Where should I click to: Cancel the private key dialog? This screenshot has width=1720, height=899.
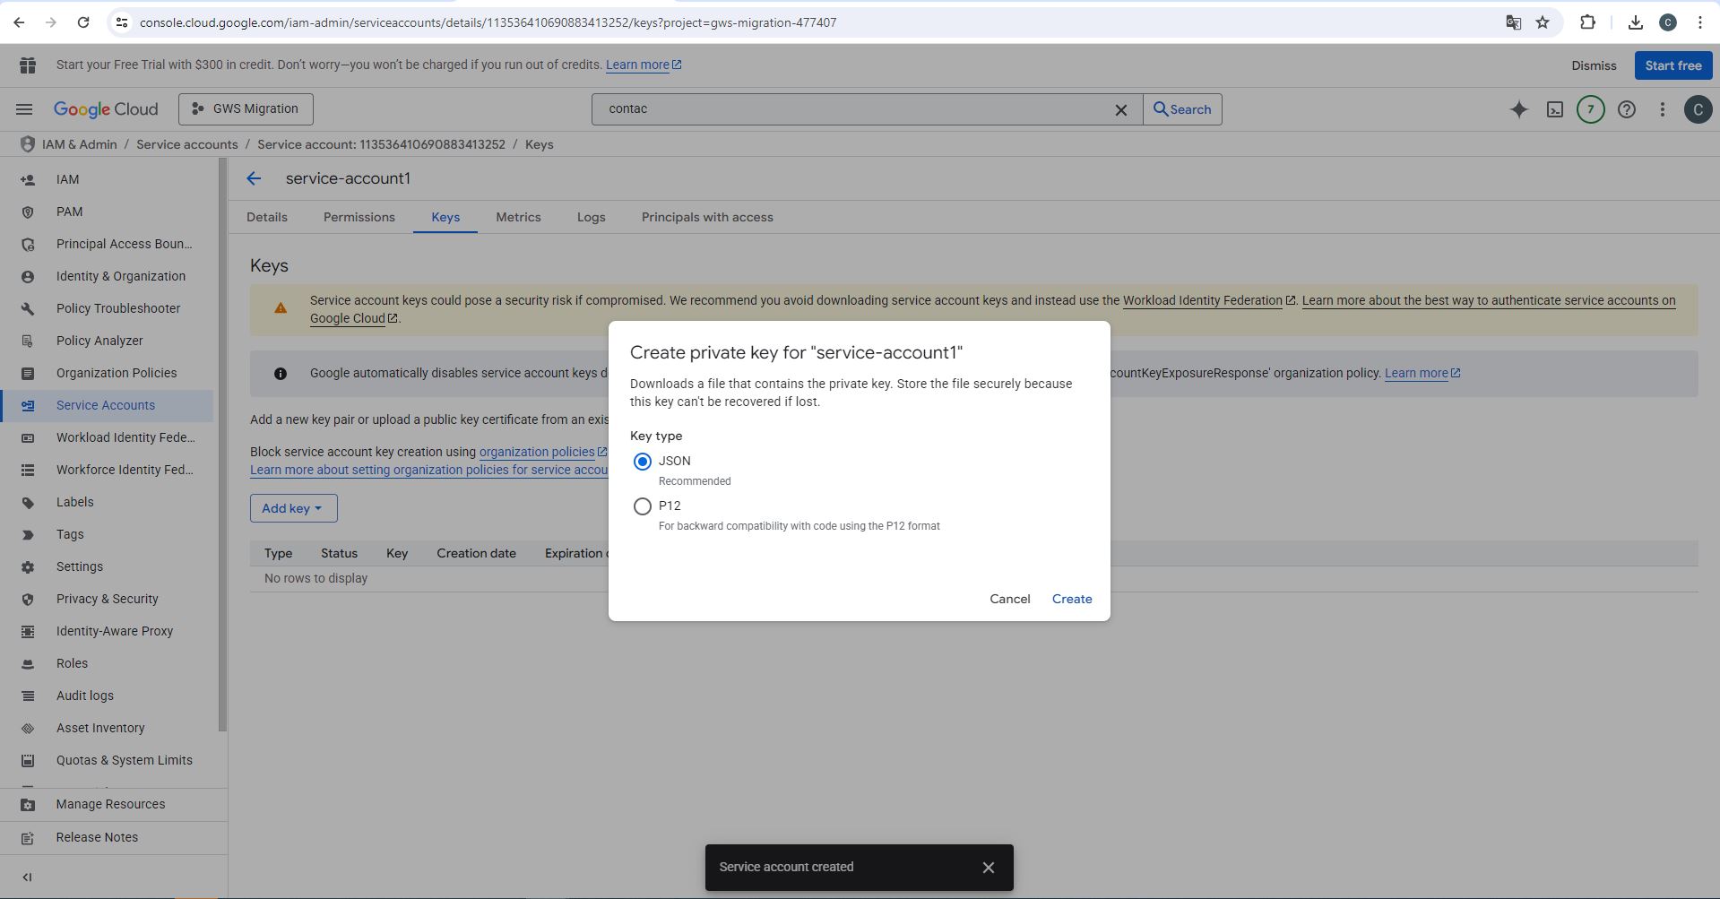1009,599
